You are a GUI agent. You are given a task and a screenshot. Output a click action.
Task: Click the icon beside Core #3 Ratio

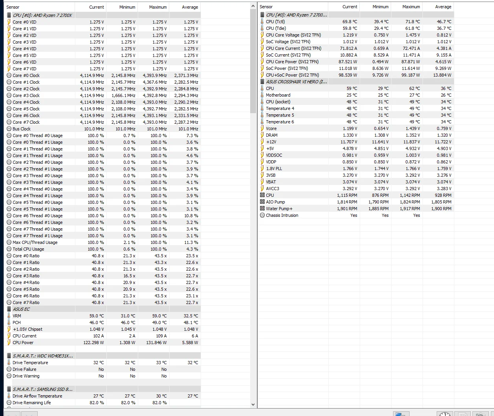tap(9, 276)
